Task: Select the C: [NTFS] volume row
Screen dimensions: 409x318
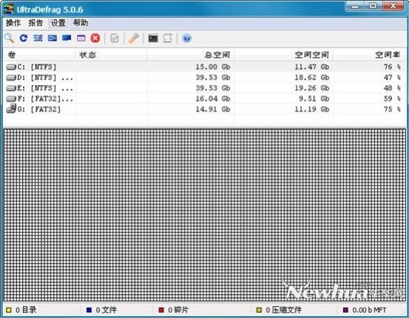Action: coord(204,67)
